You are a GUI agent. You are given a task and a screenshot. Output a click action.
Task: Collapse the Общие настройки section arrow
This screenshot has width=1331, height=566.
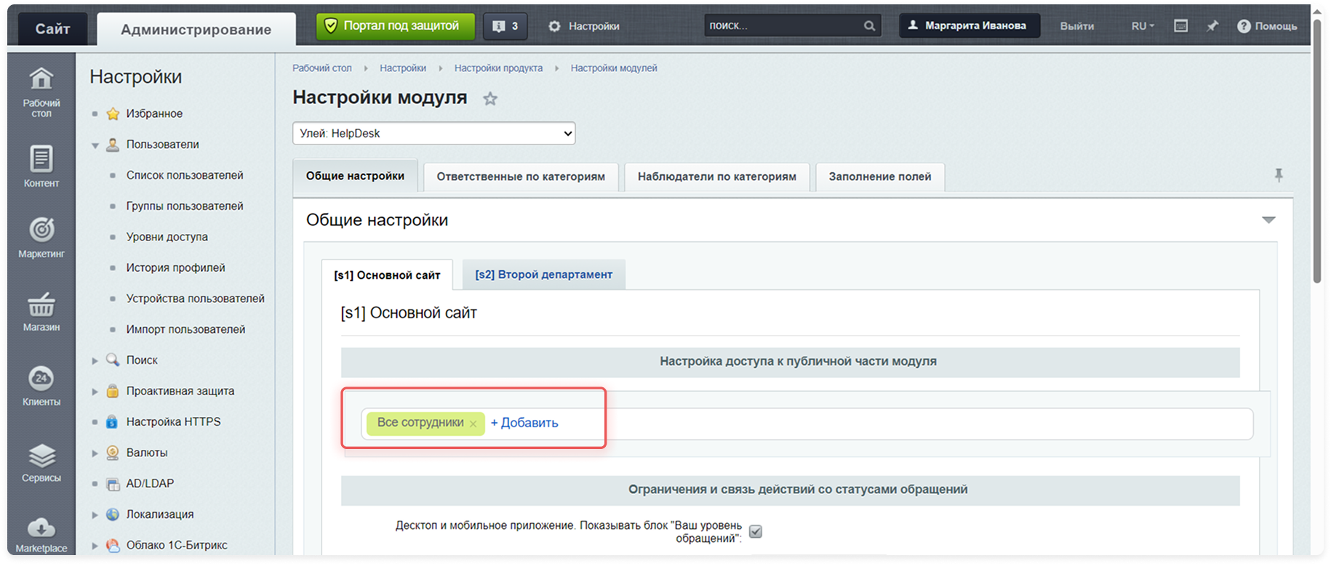pyautogui.click(x=1268, y=220)
